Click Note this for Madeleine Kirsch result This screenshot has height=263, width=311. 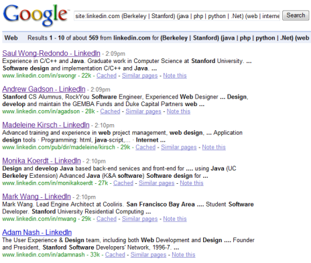(x=214, y=147)
